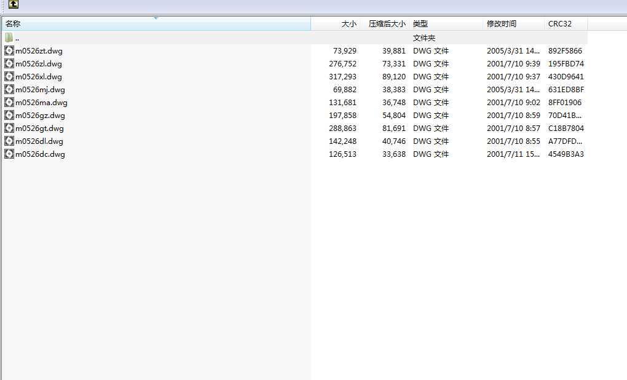
Task: Click size value 288,863
Action: [x=342, y=129]
